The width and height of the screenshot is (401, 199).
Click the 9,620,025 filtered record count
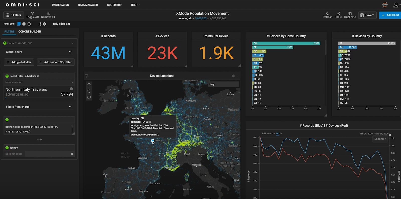(x=201, y=18)
